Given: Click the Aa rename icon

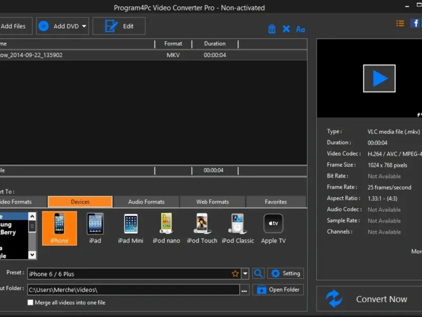Looking at the screenshot, I should click(x=300, y=29).
